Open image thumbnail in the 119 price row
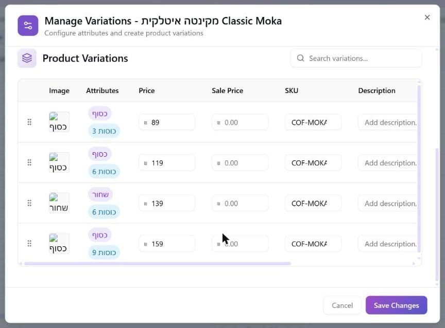The height and width of the screenshot is (328, 445). click(59, 162)
